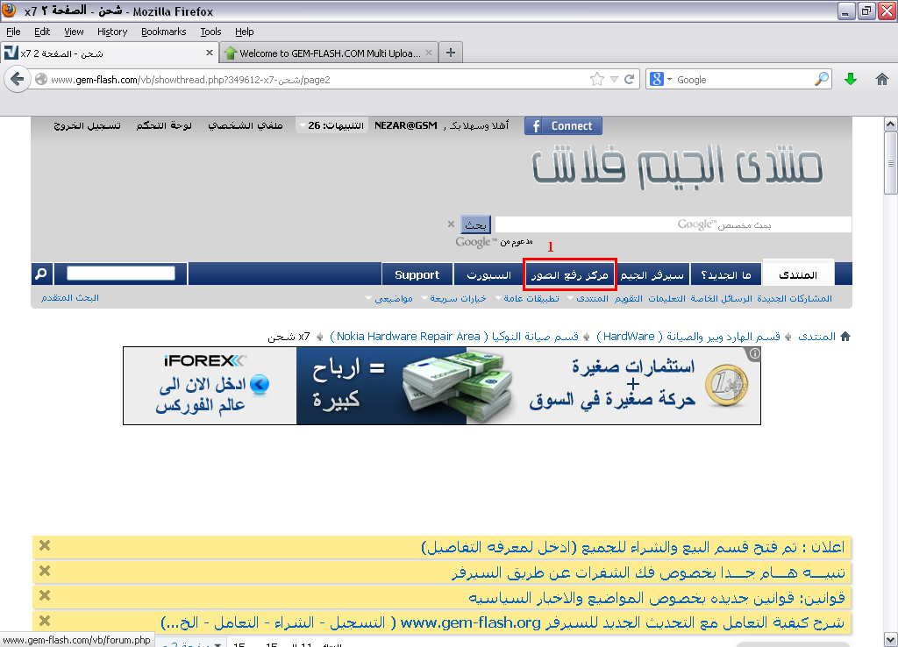
Task: Open search engine selector Google icon
Action: click(660, 80)
